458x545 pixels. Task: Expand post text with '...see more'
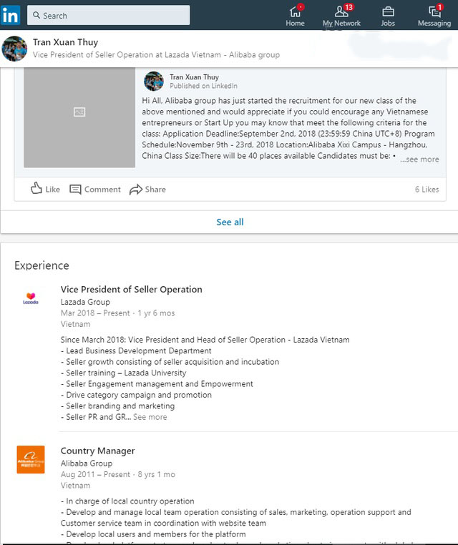click(x=419, y=159)
